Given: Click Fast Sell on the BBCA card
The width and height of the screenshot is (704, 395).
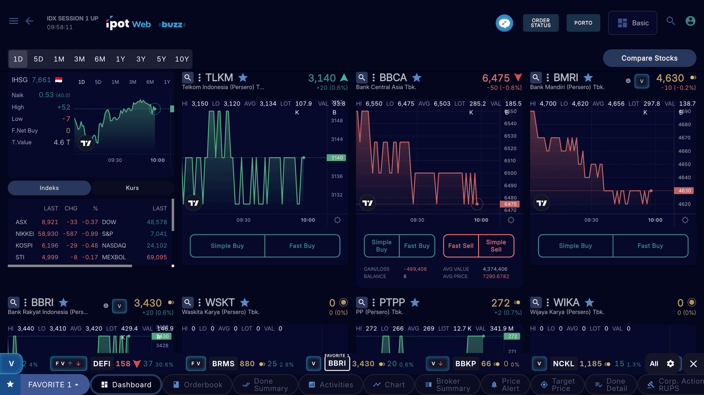Looking at the screenshot, I should (461, 246).
